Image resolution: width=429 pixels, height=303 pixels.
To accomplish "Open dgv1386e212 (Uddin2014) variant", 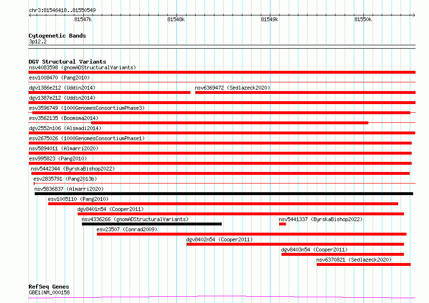I will [62, 88].
